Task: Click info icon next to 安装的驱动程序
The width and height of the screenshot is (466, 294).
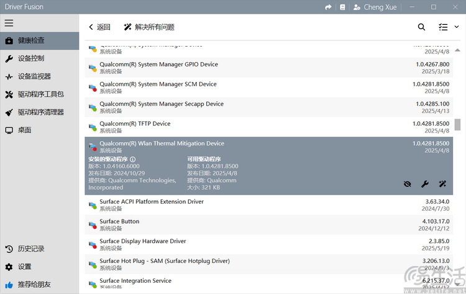Action: click(132, 159)
